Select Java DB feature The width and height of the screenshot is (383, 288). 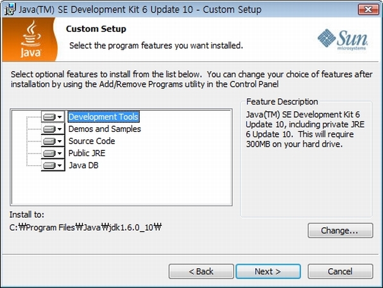click(83, 166)
